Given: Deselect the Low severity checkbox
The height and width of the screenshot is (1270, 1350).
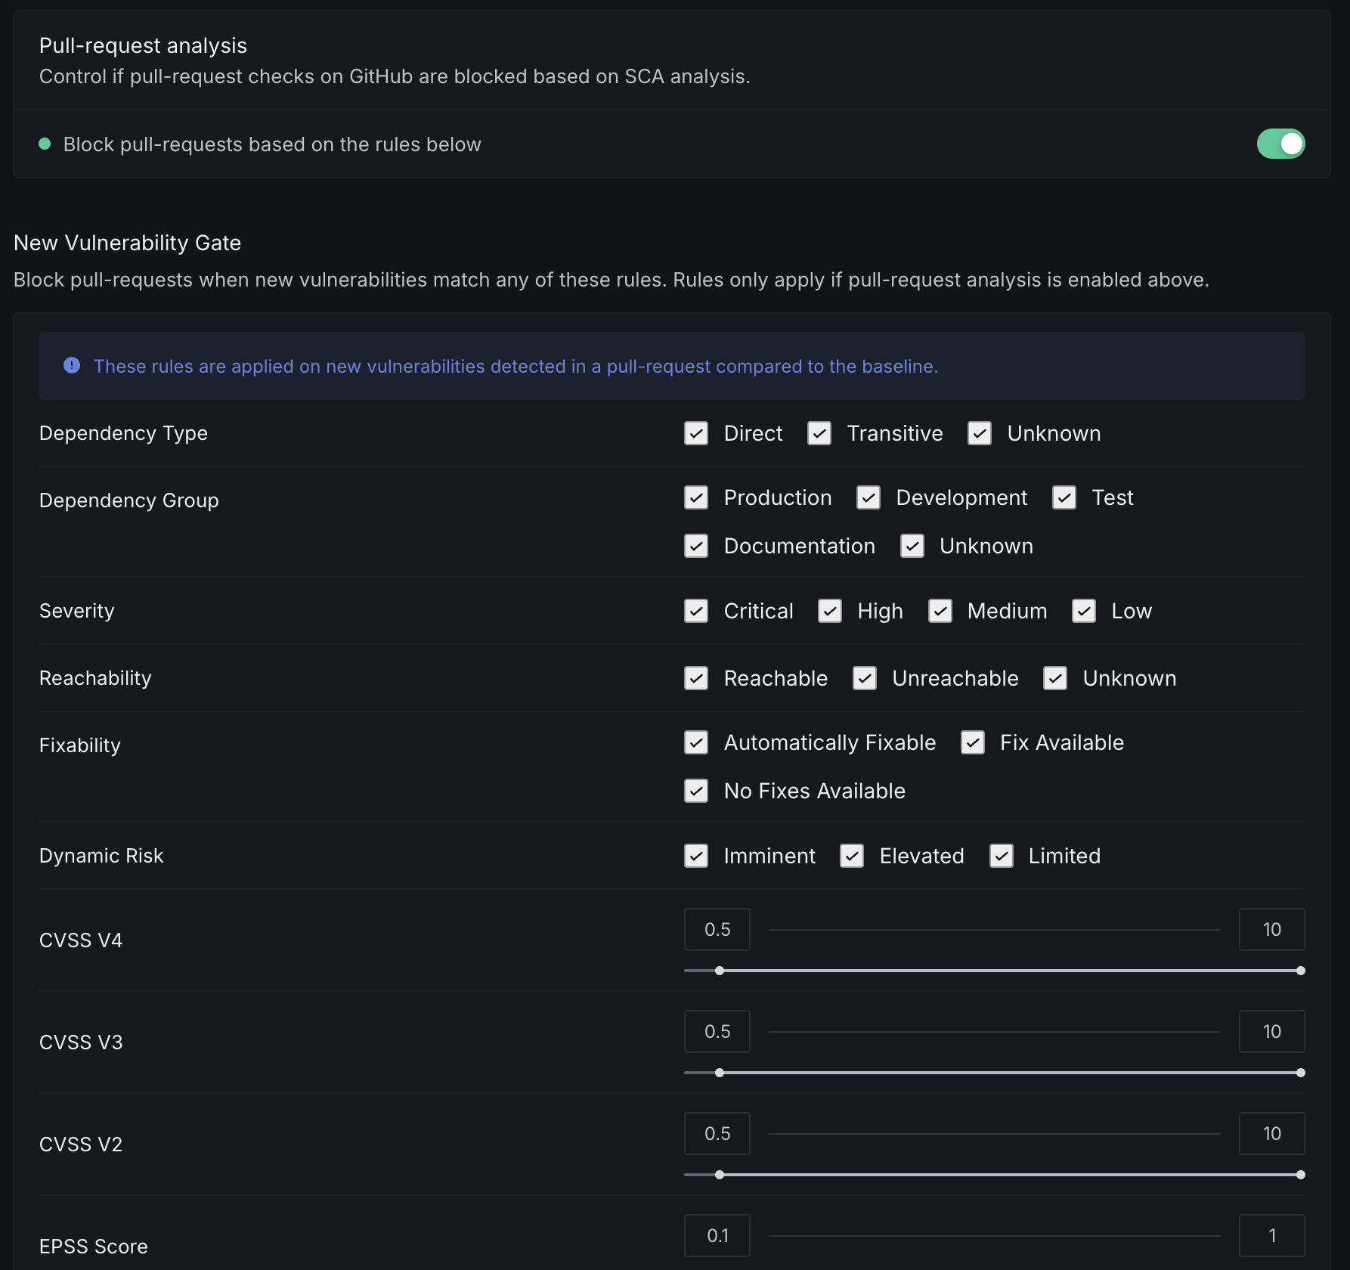Looking at the screenshot, I should [1083, 611].
